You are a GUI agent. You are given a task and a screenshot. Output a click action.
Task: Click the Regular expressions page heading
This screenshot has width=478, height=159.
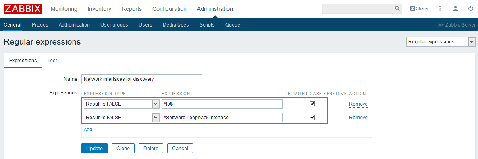click(x=42, y=42)
